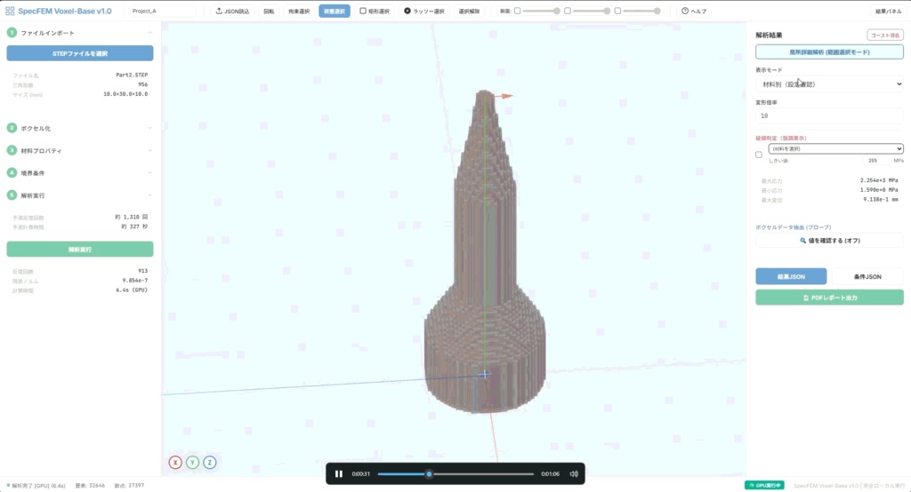This screenshot has height=492, width=911.
Task: Open the ヘルプ help button
Action: (694, 11)
